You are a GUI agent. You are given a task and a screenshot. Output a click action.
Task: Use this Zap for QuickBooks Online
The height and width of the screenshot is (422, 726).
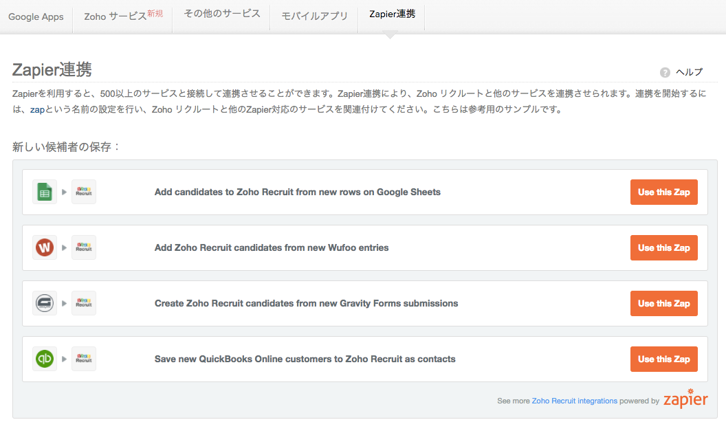(x=664, y=359)
